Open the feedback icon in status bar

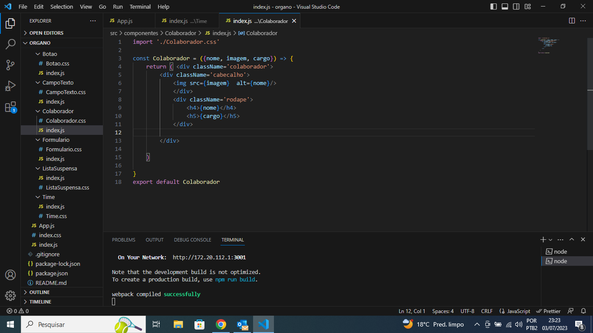pyautogui.click(x=571, y=311)
